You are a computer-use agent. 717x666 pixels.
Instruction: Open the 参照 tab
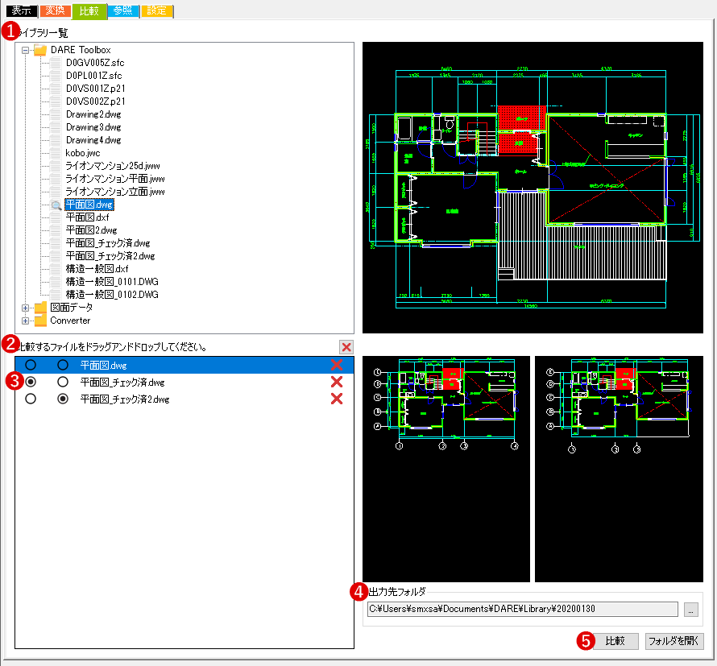pos(123,10)
